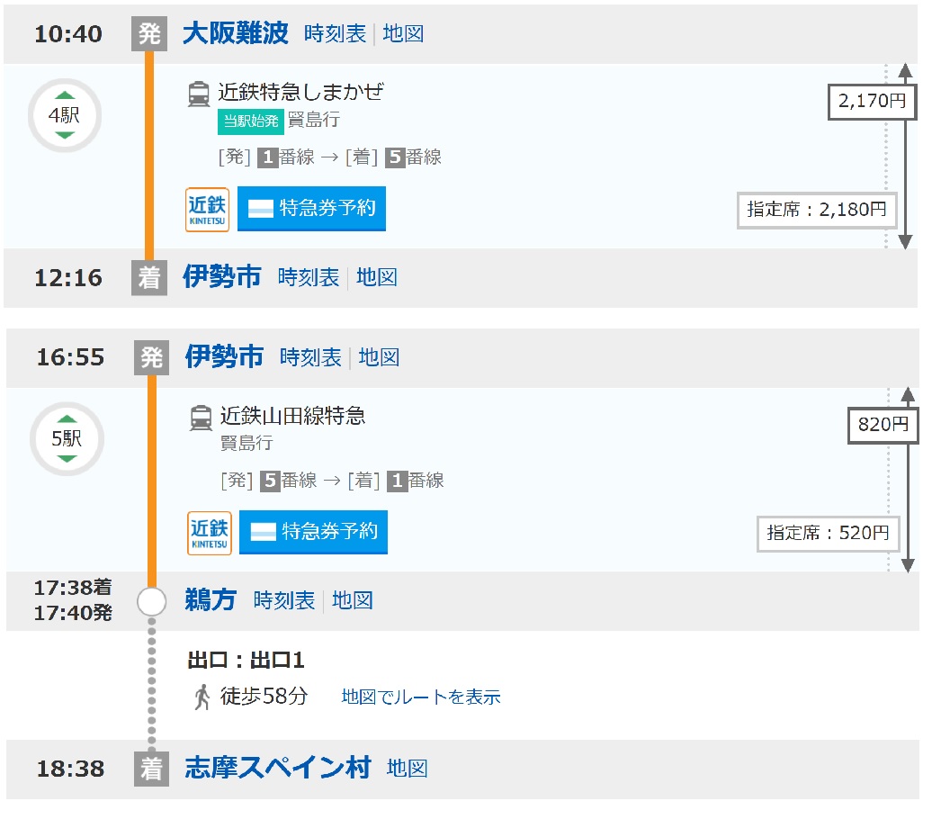
Task: Click Kintetsu logo icon for しまかぜ segment
Action: click(x=208, y=210)
